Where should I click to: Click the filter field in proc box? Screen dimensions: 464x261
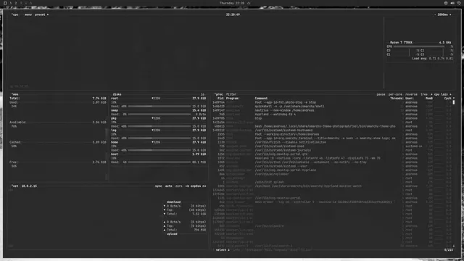(x=231, y=94)
